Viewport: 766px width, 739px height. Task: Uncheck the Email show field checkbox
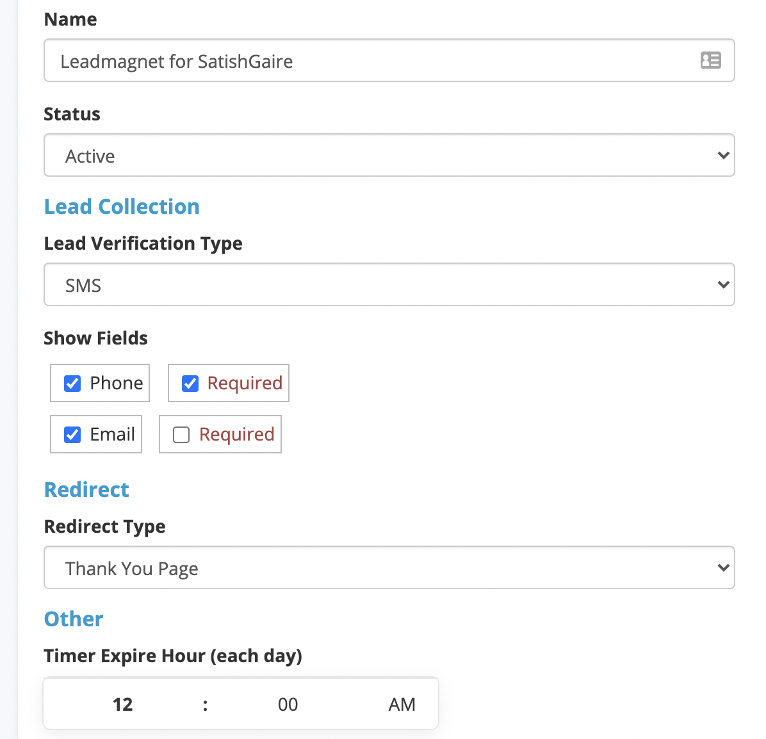coord(72,435)
